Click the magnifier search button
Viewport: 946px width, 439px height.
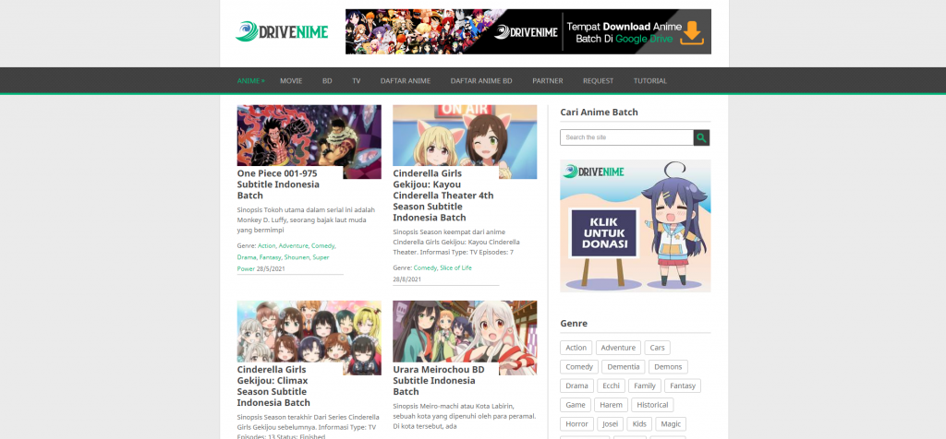point(701,137)
